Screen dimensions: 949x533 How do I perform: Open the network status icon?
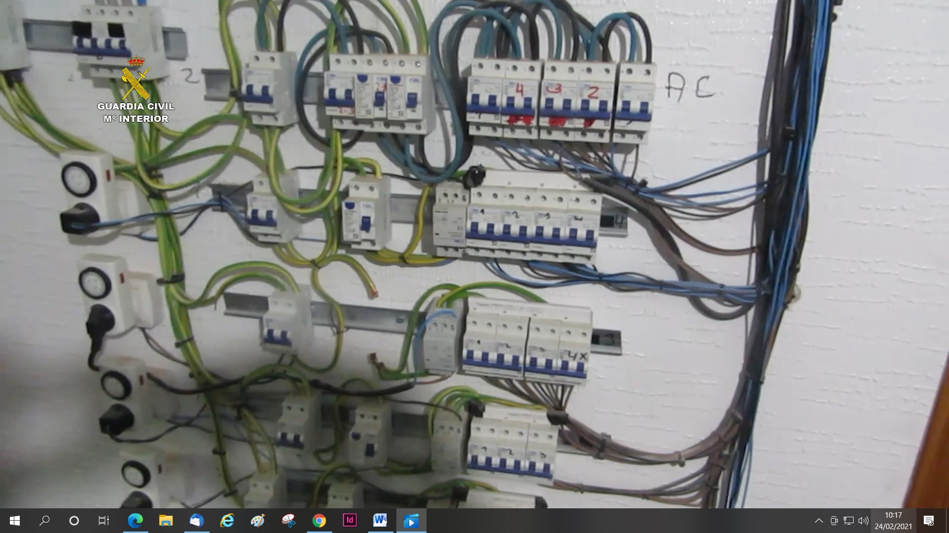pos(849,521)
